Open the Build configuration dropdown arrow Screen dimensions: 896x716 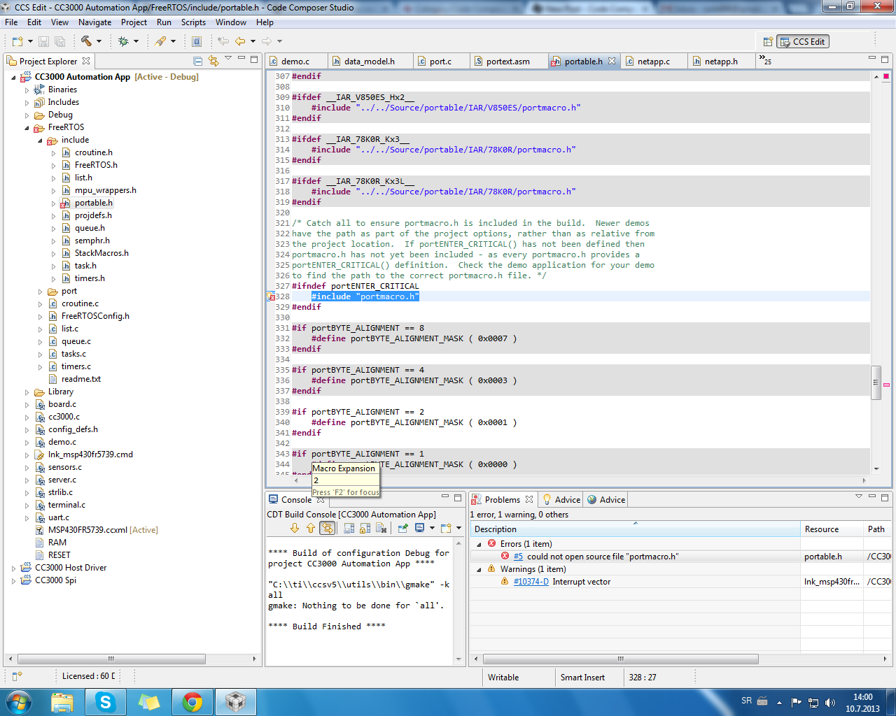click(99, 42)
